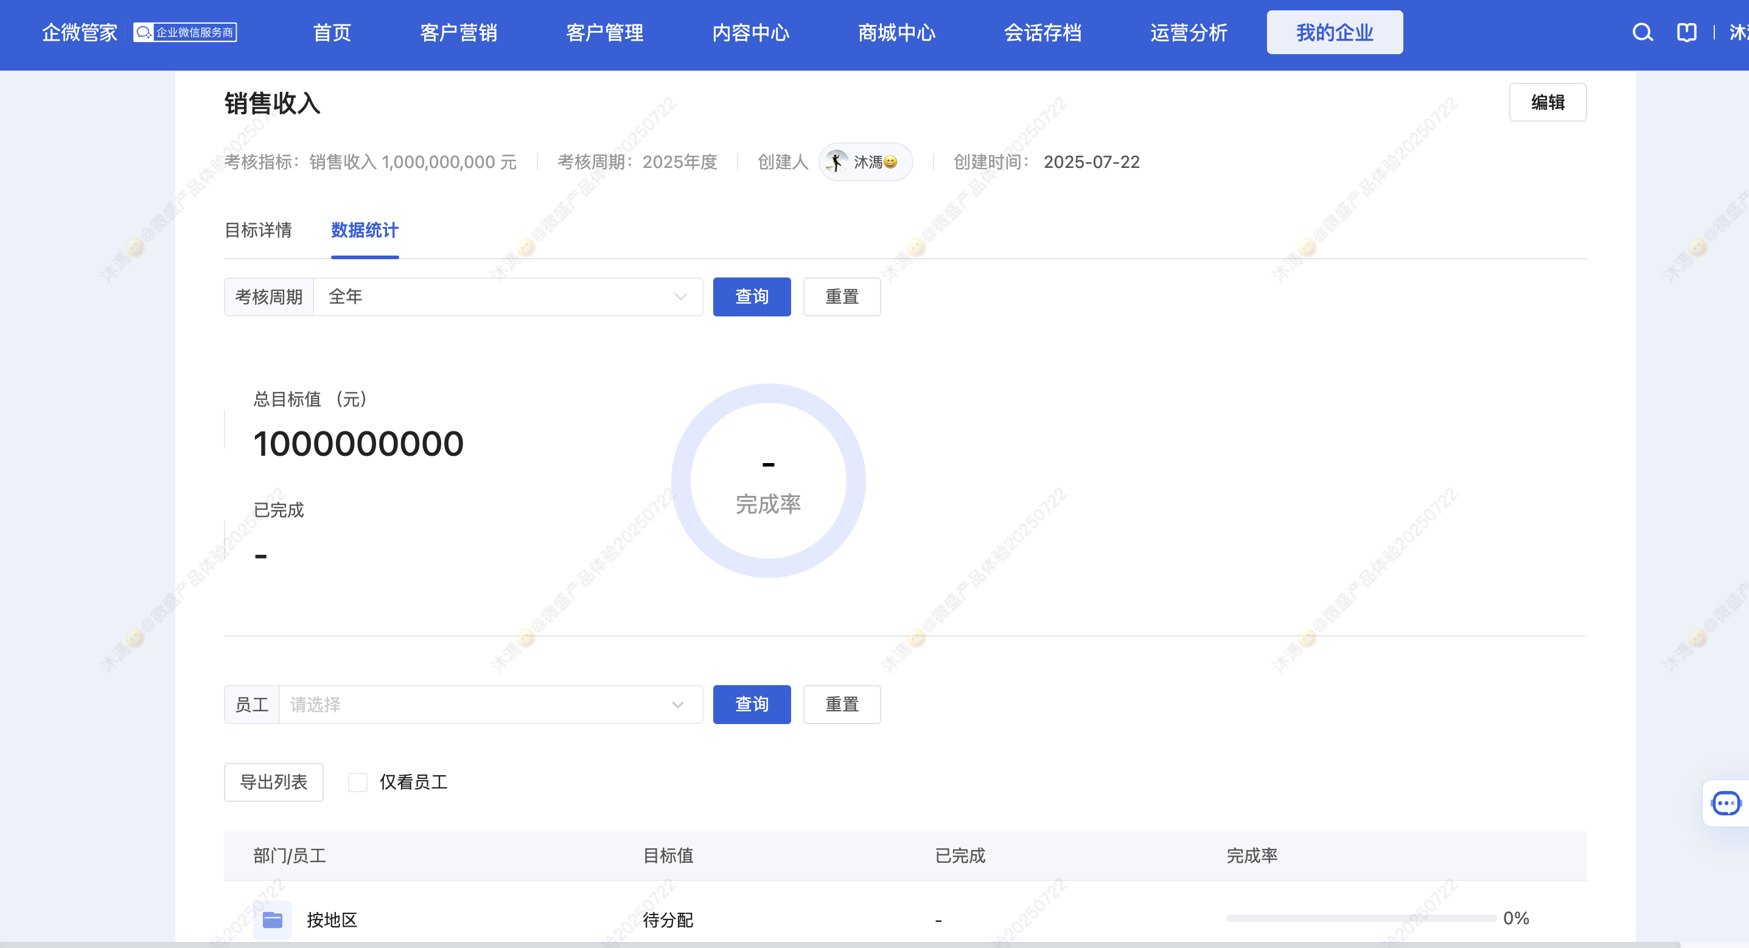Click the 按地区 row name

[x=332, y=919]
